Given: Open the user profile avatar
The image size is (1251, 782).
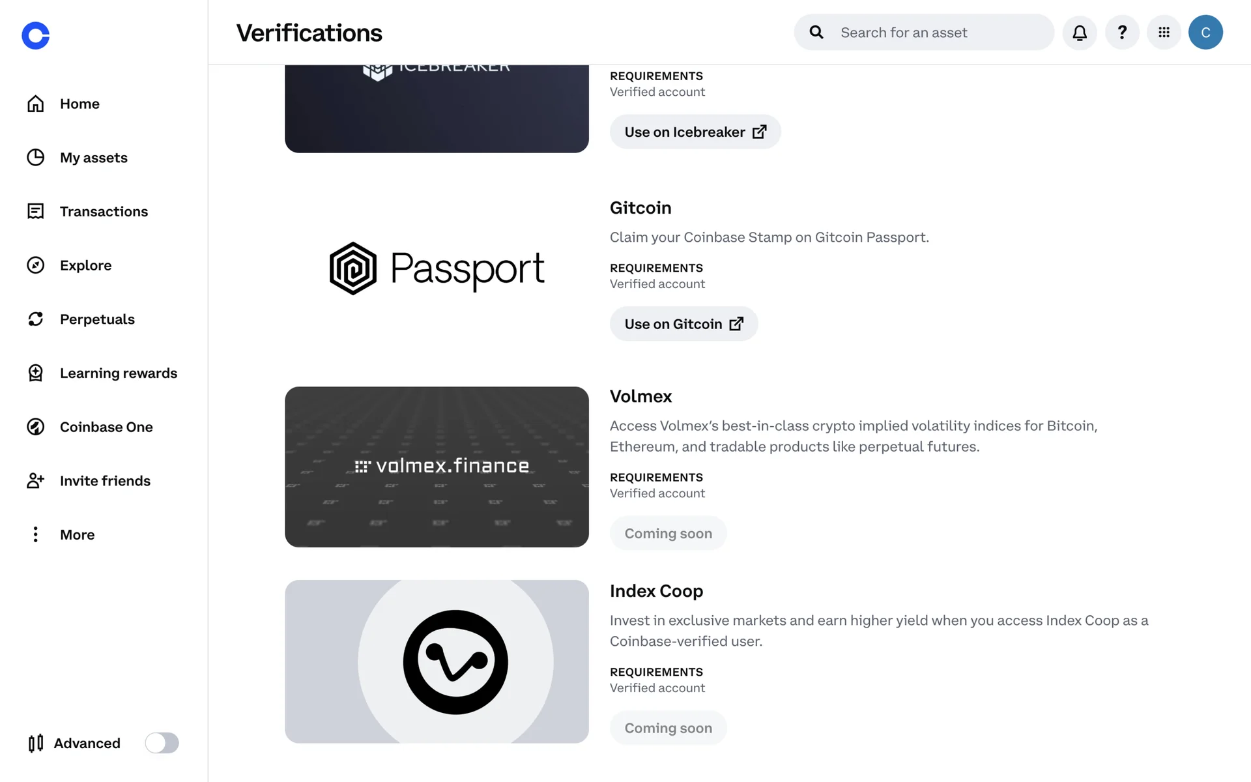Looking at the screenshot, I should 1205,33.
